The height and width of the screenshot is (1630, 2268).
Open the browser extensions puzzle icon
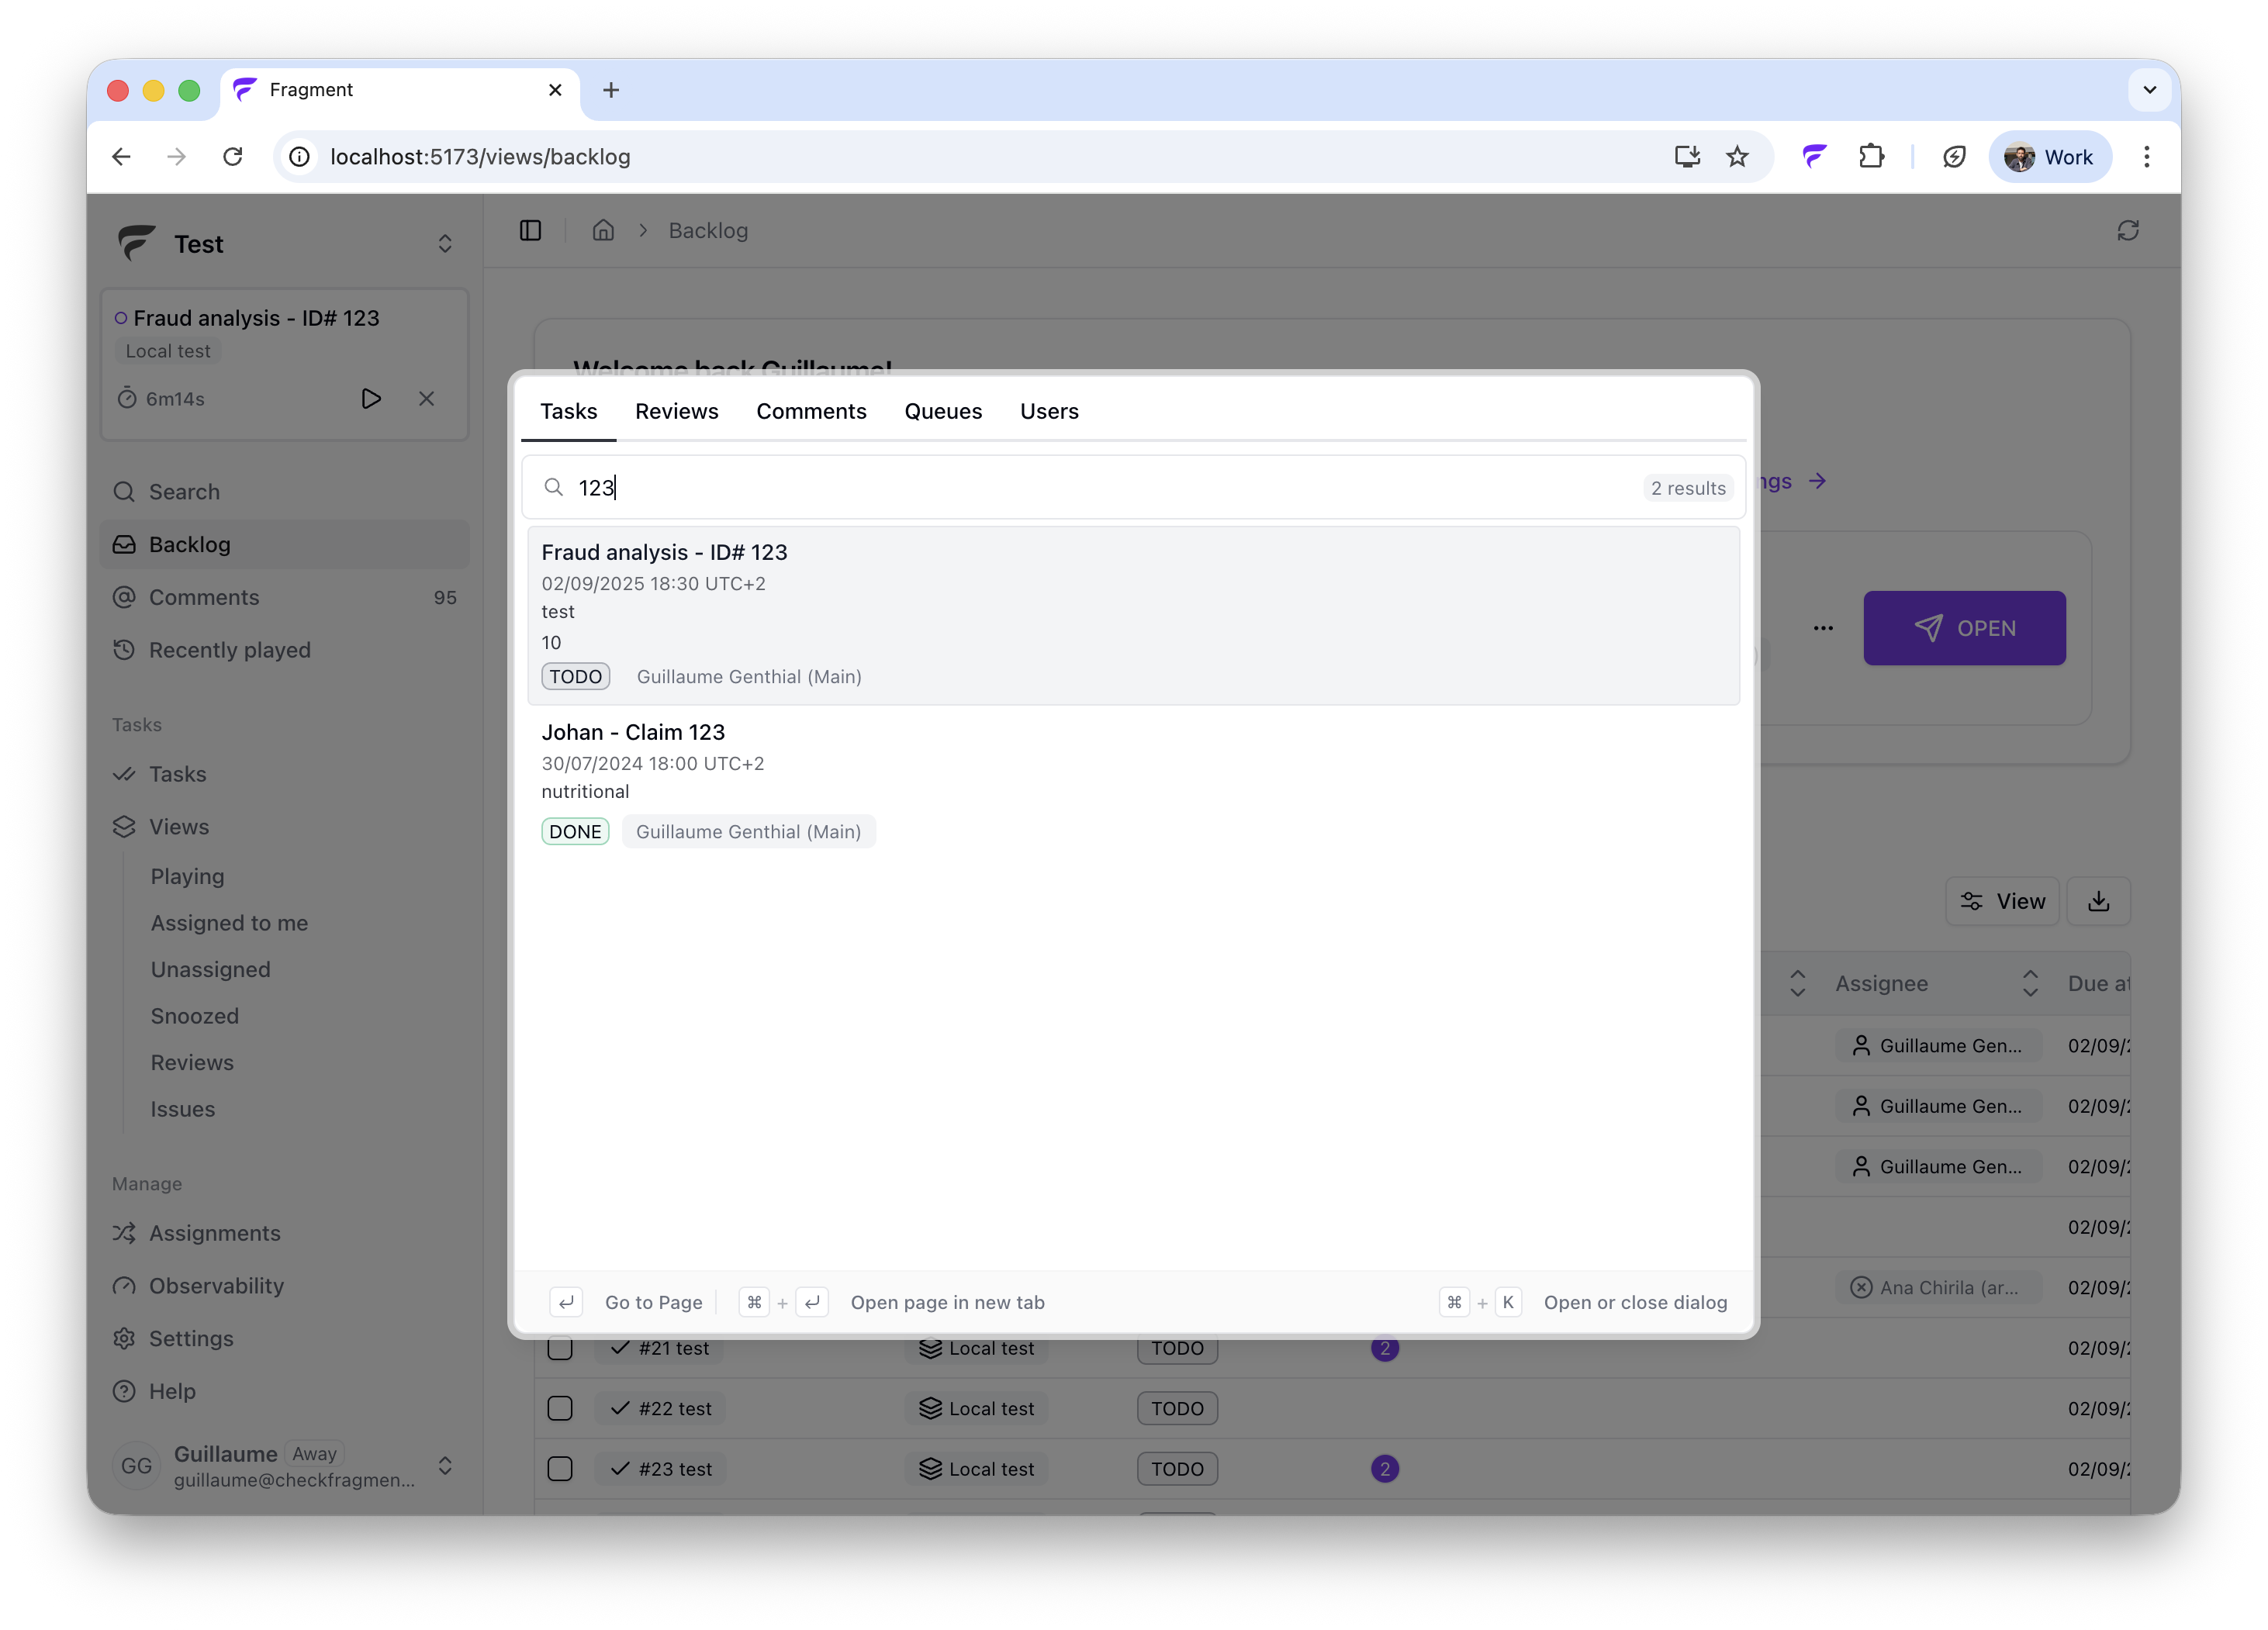click(x=1871, y=157)
